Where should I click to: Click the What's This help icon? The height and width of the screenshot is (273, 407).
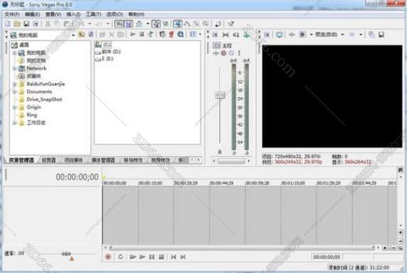pyautogui.click(x=230, y=24)
